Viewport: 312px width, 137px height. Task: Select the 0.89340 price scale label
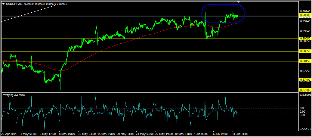pyautogui.click(x=305, y=31)
